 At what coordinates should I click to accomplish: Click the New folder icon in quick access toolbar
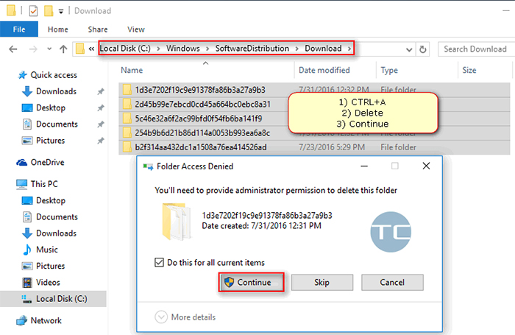tap(49, 11)
